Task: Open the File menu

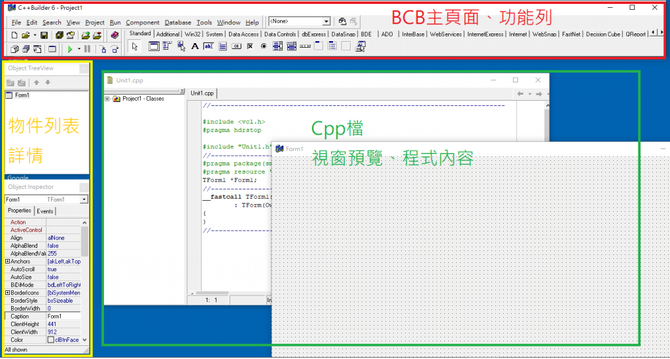Action: point(16,22)
